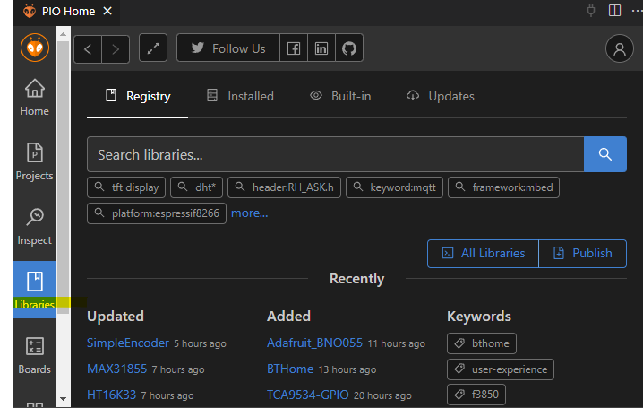Click the blue search magnifier button
The width and height of the screenshot is (643, 408).
(605, 154)
